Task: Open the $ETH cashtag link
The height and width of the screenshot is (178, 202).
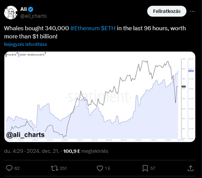Action: click(x=108, y=28)
